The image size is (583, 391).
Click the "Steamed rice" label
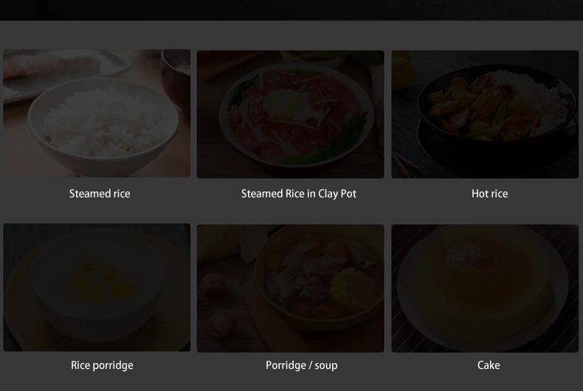point(100,194)
